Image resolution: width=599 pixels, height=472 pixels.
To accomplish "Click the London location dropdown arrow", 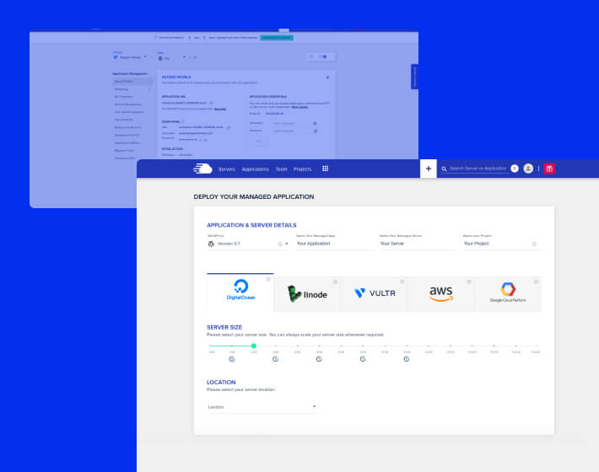I will coord(314,406).
